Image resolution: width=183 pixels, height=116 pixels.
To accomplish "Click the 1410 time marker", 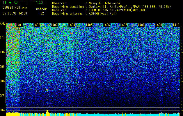I will [176, 25].
